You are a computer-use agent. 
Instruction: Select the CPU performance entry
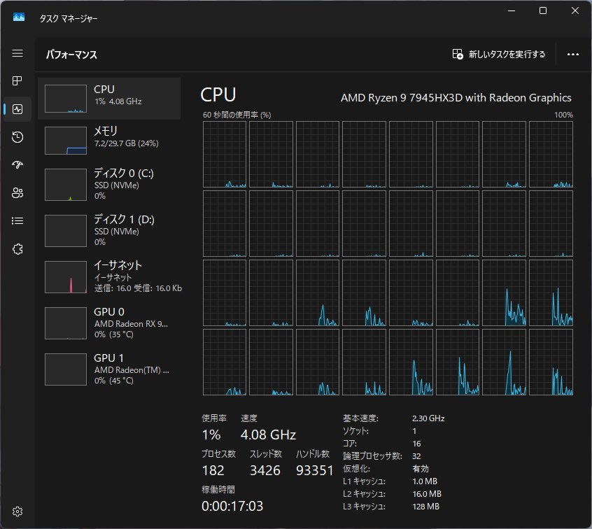coord(109,99)
